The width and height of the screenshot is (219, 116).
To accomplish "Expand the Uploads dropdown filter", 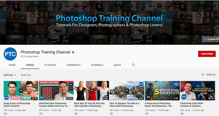I will pos(10,75).
